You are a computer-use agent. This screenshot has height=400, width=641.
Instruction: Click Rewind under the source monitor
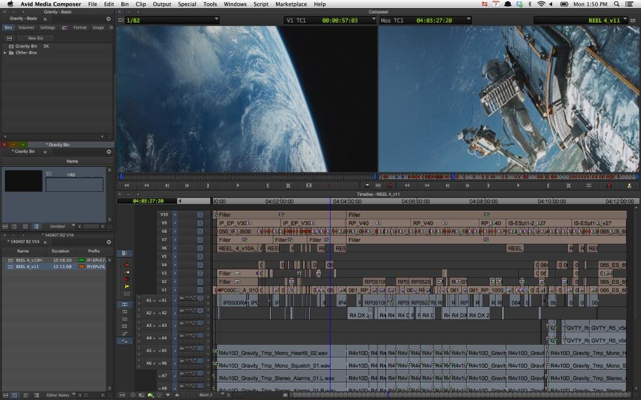tap(127, 185)
